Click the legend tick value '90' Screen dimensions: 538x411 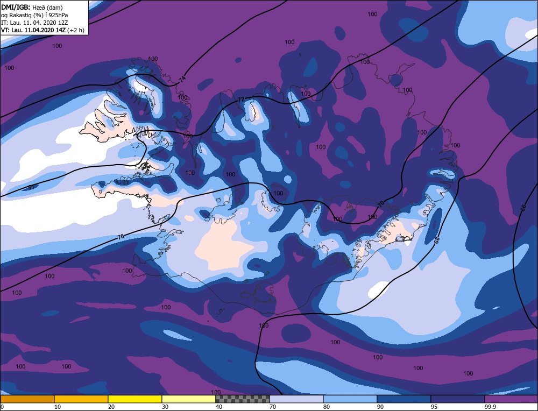coord(380,407)
